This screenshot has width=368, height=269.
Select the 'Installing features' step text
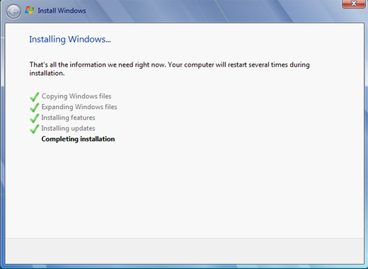68,118
